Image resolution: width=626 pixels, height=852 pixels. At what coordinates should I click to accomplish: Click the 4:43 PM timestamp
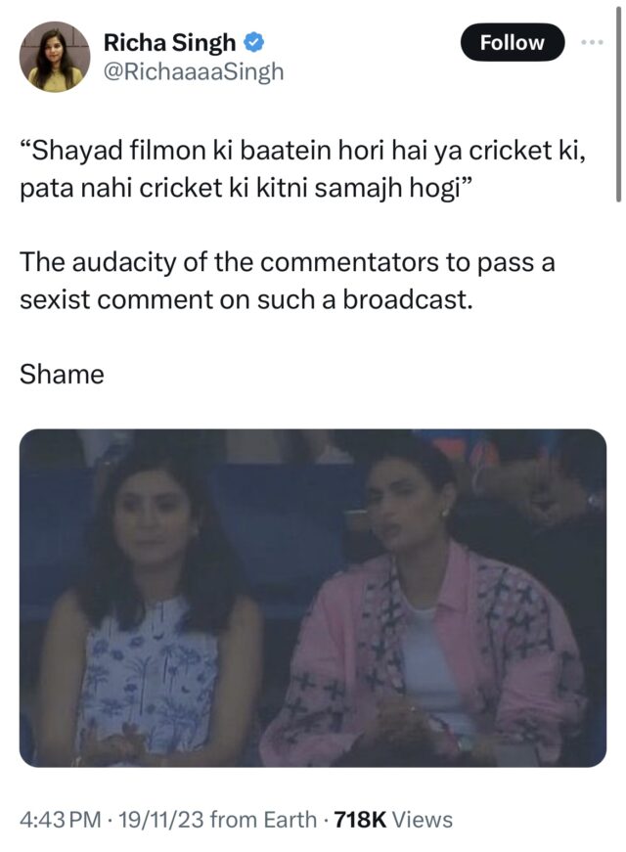[x=61, y=820]
